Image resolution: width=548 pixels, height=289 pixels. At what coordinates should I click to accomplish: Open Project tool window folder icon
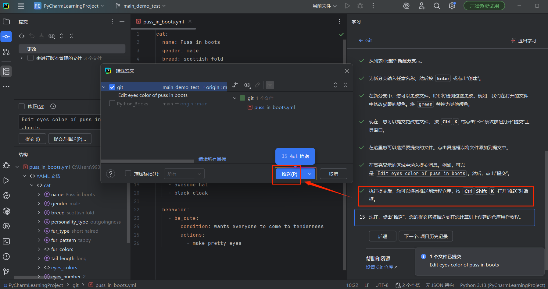pyautogui.click(x=6, y=22)
